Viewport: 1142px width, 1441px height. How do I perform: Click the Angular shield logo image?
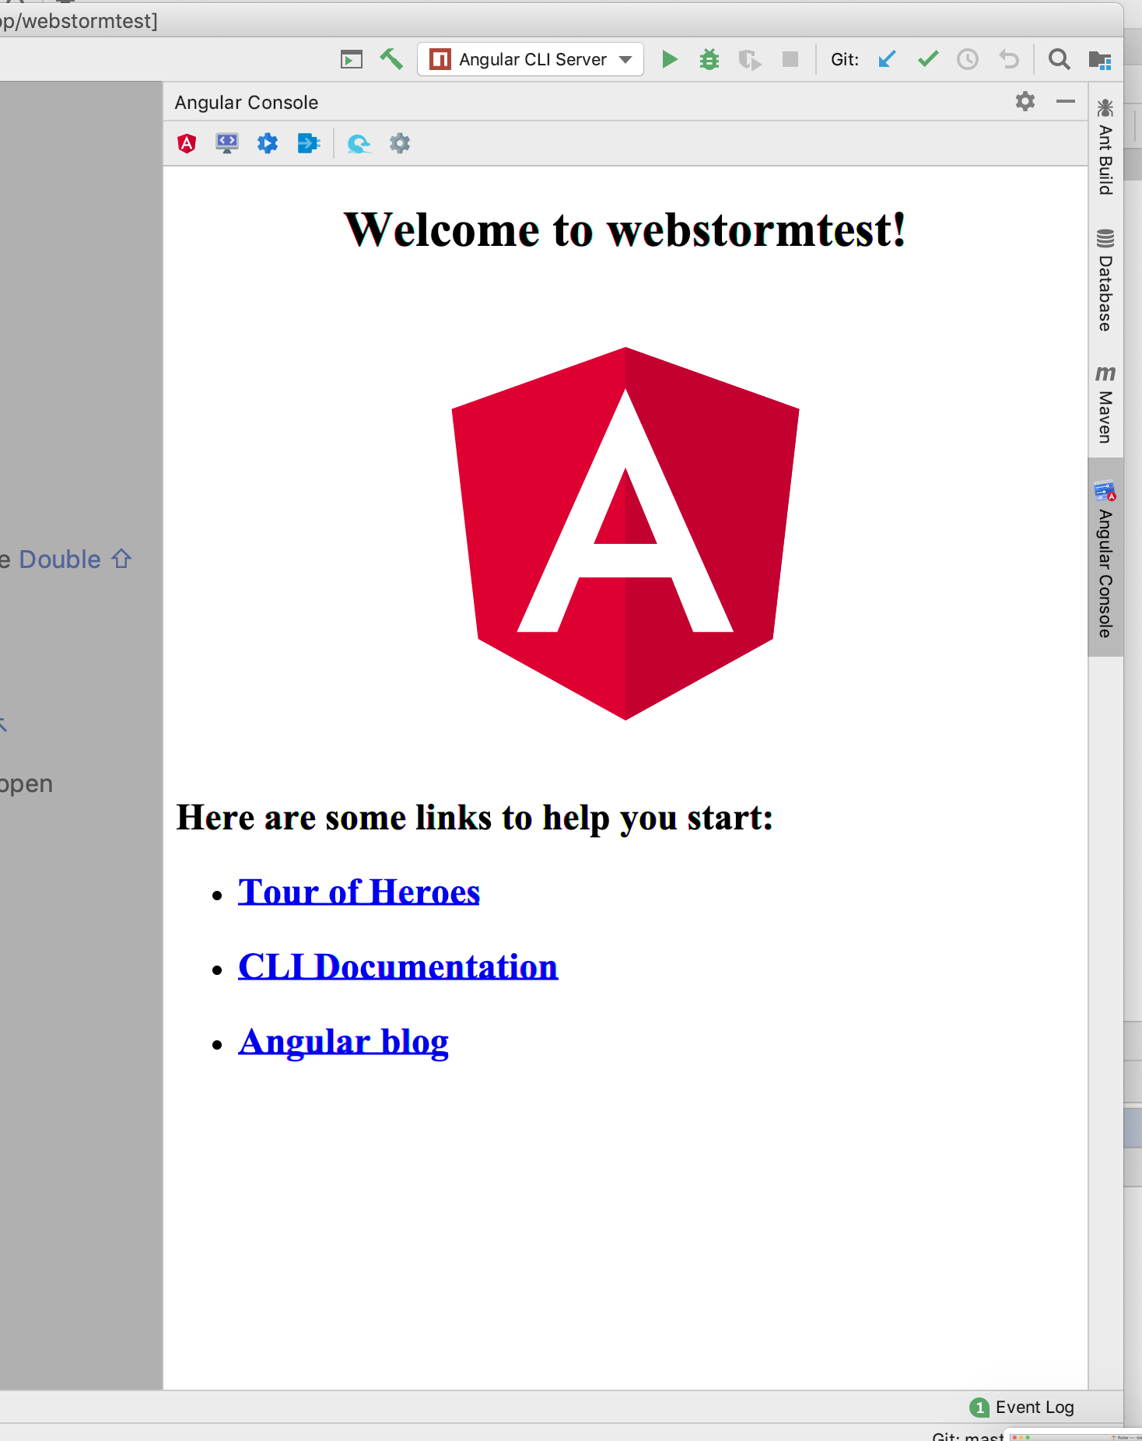point(625,533)
